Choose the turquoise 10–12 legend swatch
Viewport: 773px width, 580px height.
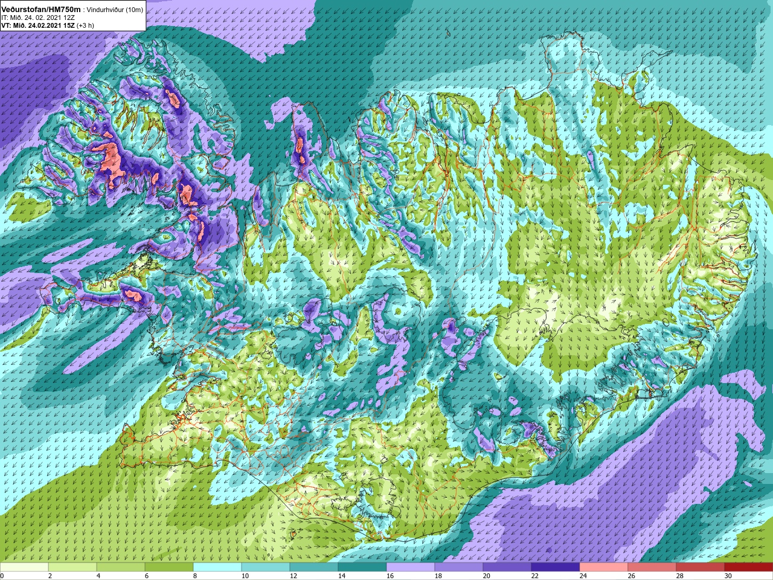(266, 567)
